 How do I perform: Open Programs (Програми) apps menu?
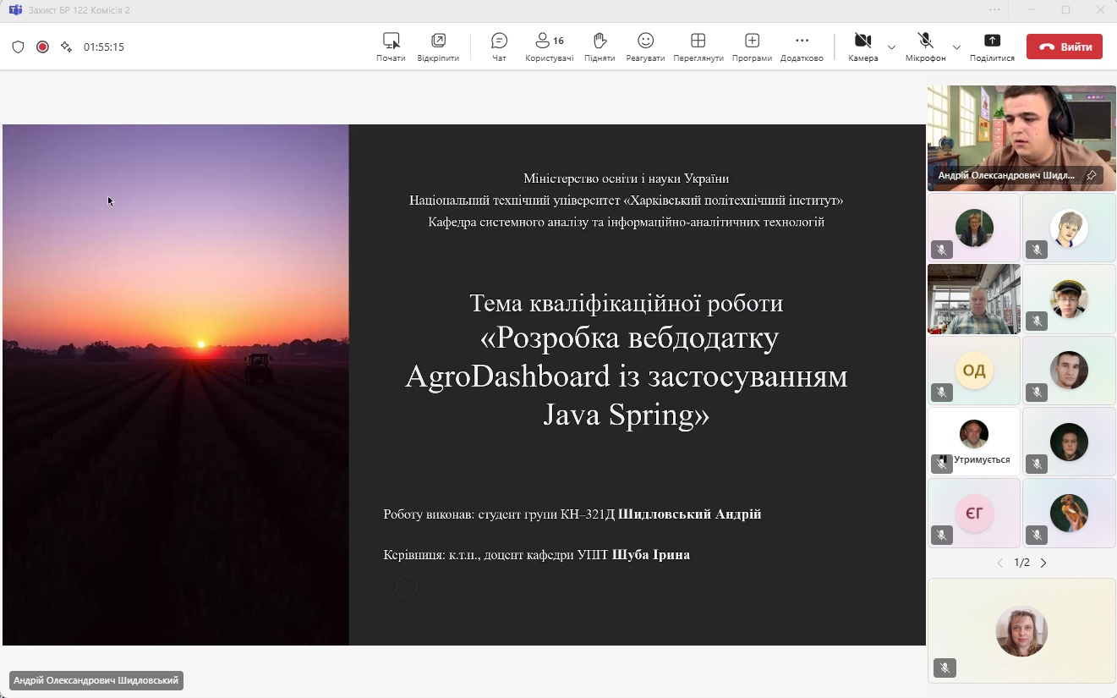(752, 47)
